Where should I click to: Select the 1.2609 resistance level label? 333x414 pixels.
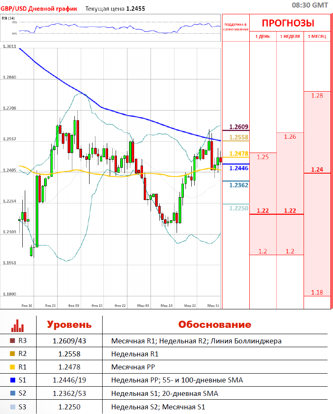(x=239, y=127)
